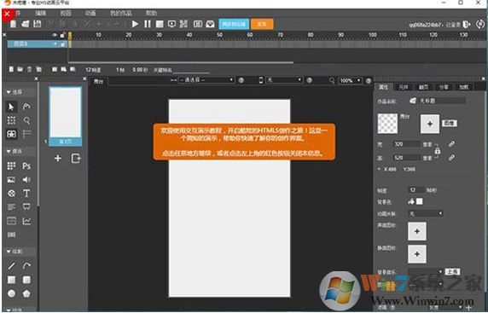This screenshot has height=313, width=488.
Task: Close tutorial with red X button
Action: coord(7,14)
